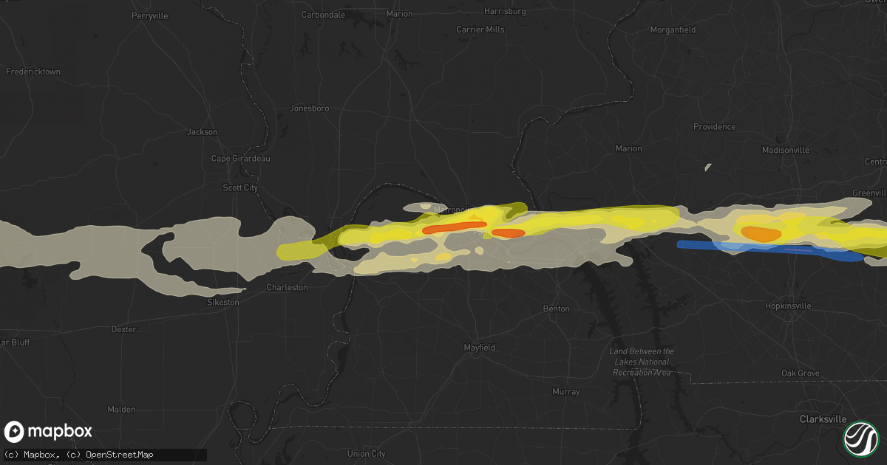Click the Morganfield label
Screen dimensions: 887x465
673,30
